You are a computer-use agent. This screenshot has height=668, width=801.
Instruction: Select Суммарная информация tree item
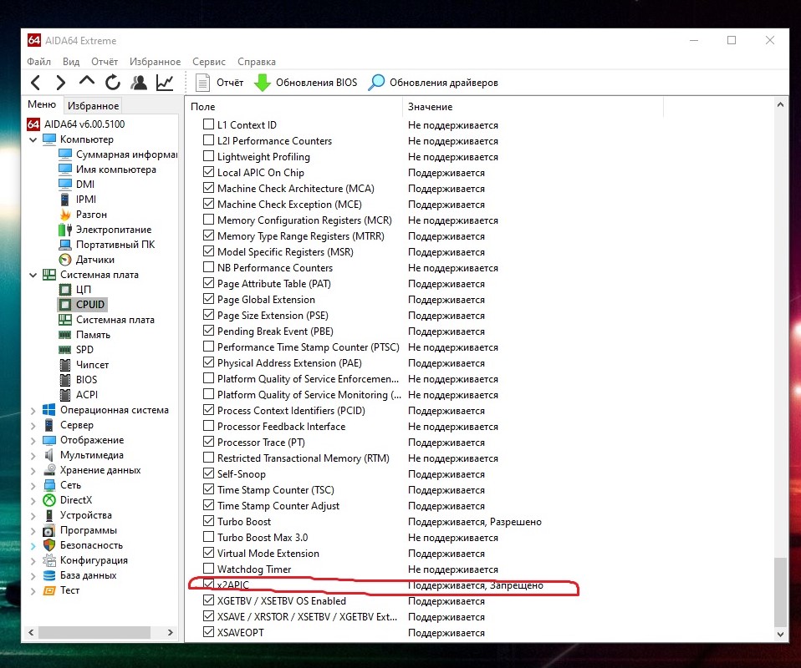126,154
